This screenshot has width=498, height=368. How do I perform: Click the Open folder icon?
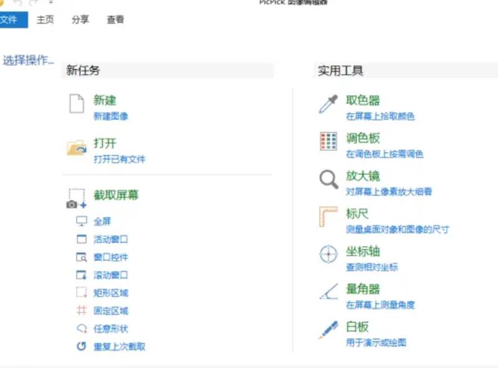click(77, 148)
